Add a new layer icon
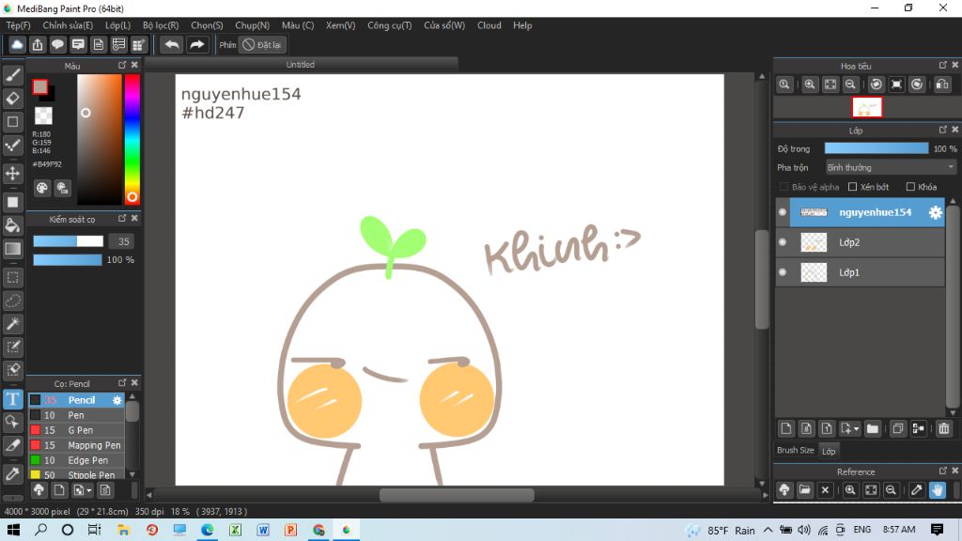 786,428
